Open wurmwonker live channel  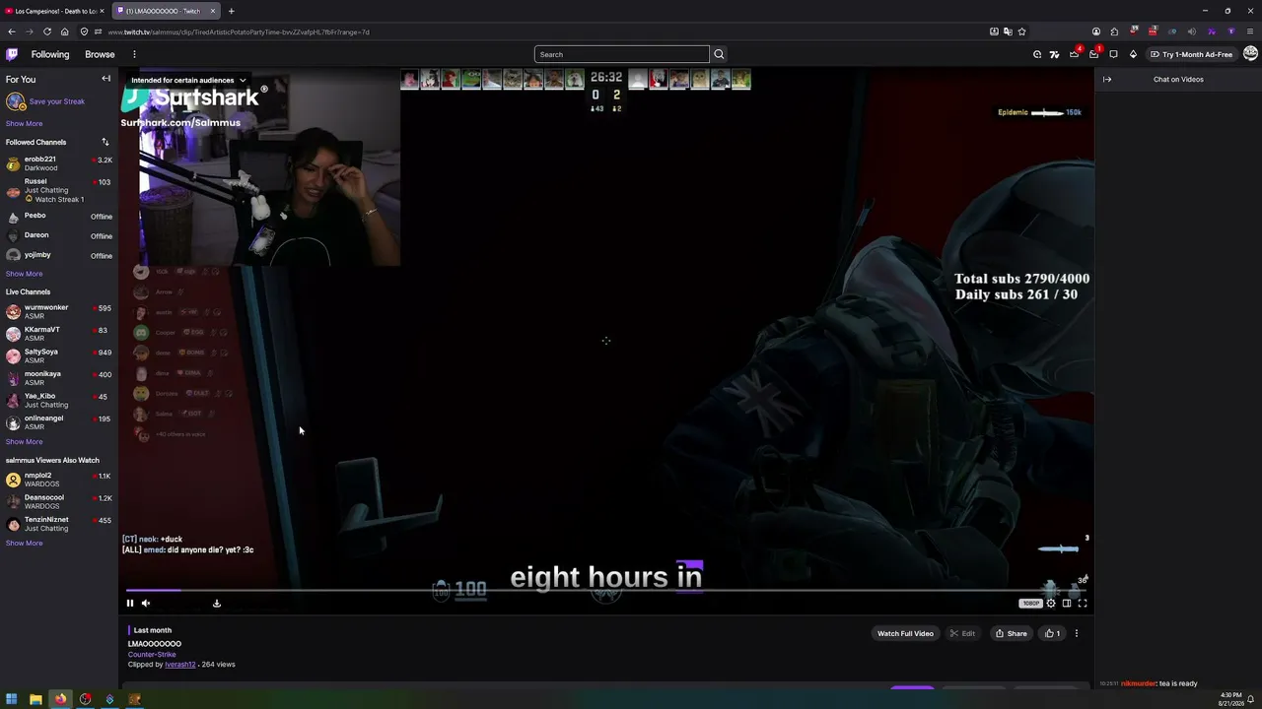59,311
